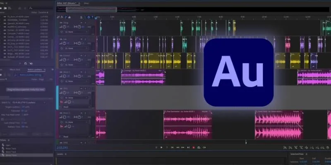Click the Fast Forward transport button
This screenshot has width=331, height=165.
(x=183, y=148)
